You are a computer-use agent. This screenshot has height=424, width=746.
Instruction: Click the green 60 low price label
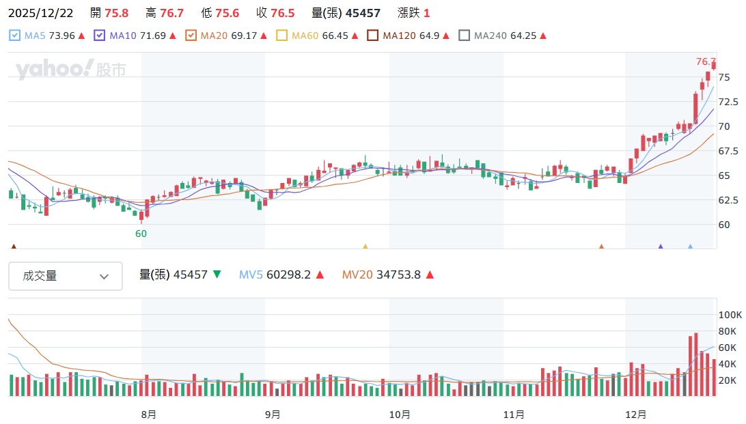pos(141,234)
